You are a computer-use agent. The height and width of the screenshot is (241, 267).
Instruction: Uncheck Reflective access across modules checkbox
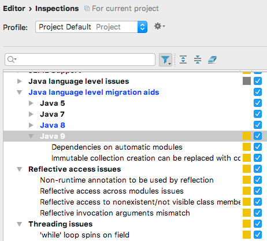point(258,191)
